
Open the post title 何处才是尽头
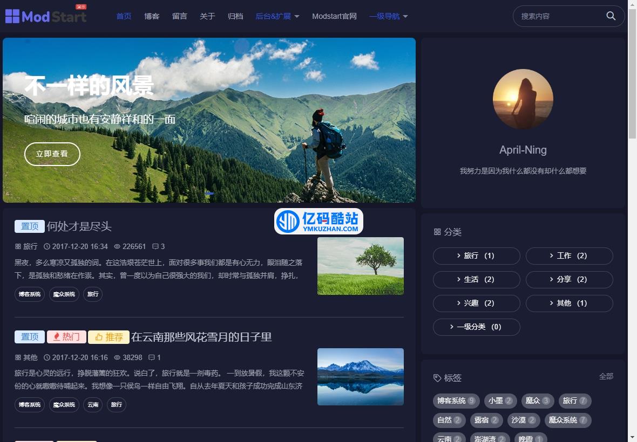[79, 226]
